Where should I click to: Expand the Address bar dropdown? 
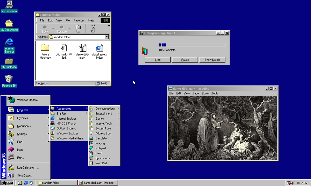click(x=107, y=37)
